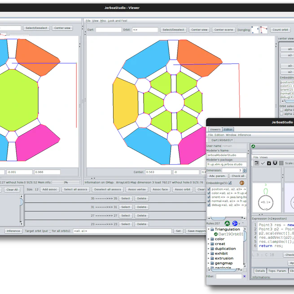Click the checkmark verify icon in rule toolbar
Image resolution: width=294 pixels, height=294 pixels.
point(263,163)
